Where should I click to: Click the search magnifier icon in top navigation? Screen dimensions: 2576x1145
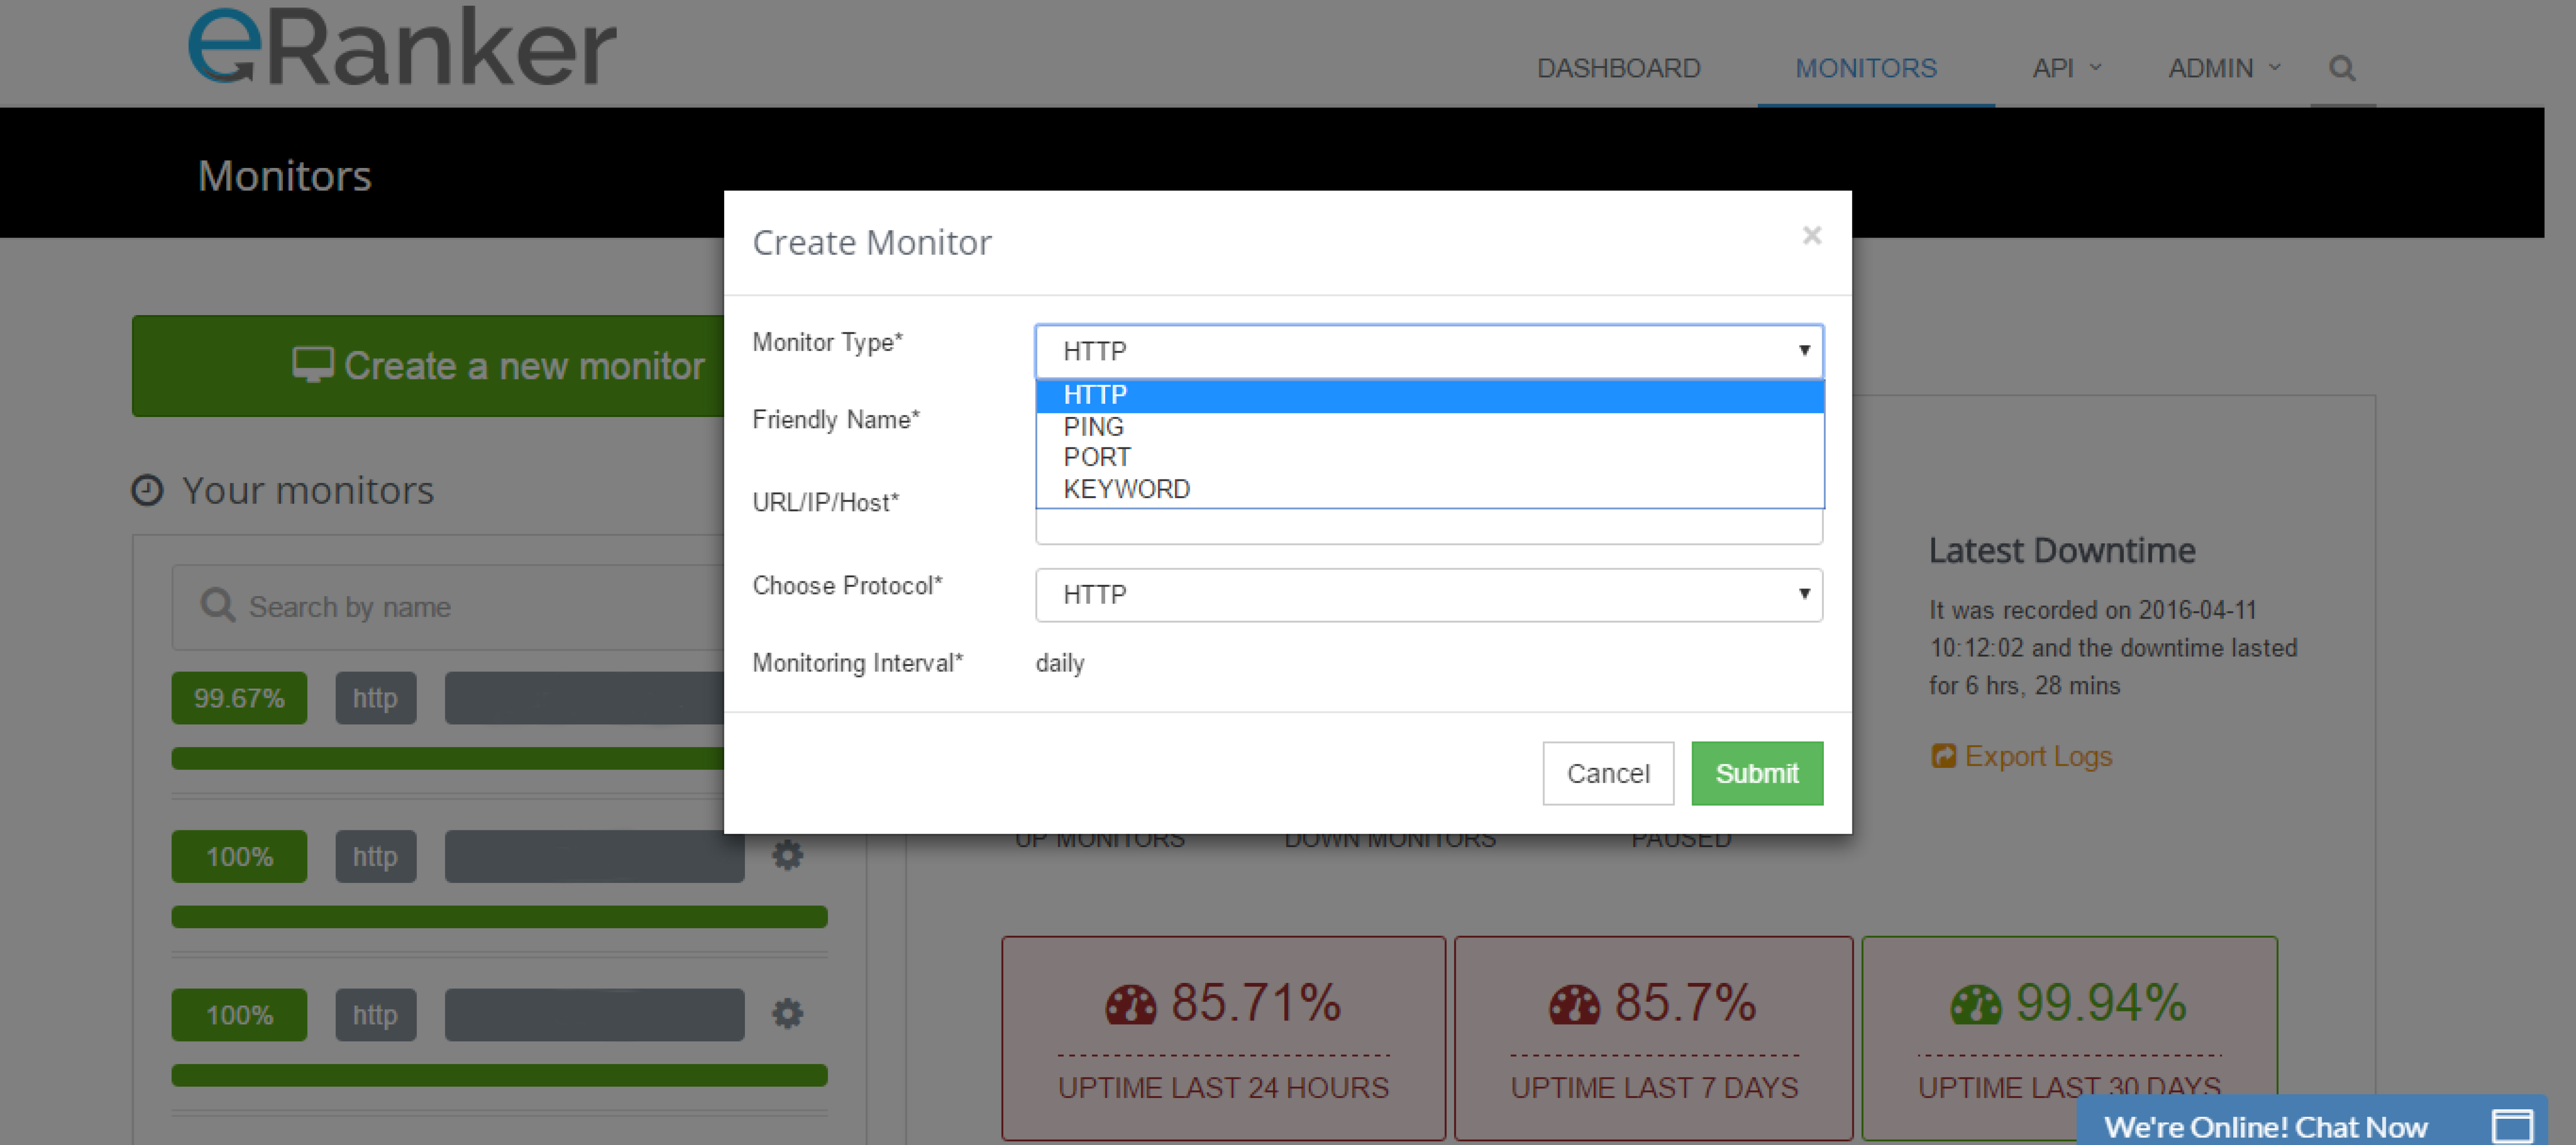[x=2341, y=68]
